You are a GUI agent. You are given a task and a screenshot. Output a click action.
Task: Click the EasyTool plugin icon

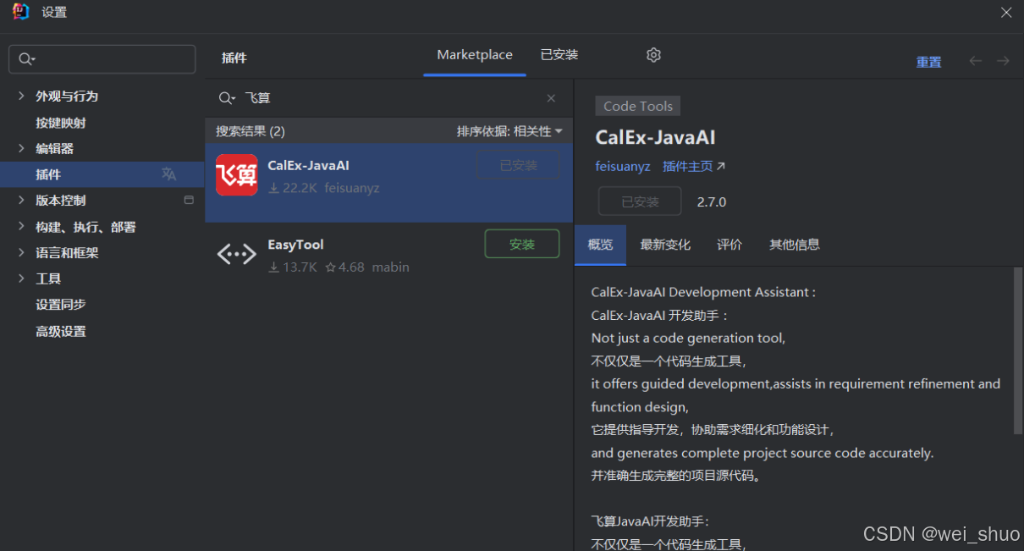237,254
